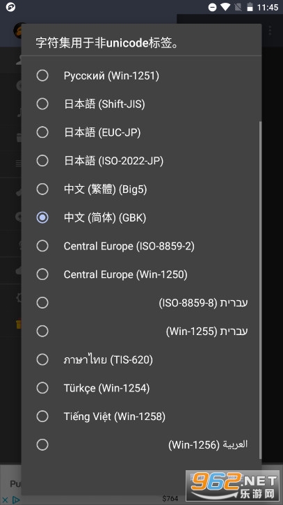Pick the 日本語 (ISO-2022-JP) charset

click(x=142, y=161)
